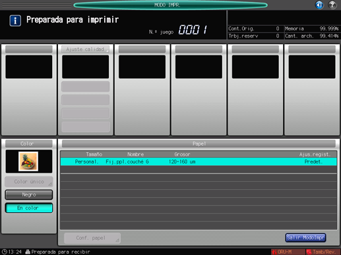Tap the speaker sound icon
This screenshot has width=341, height=255.
319,5
